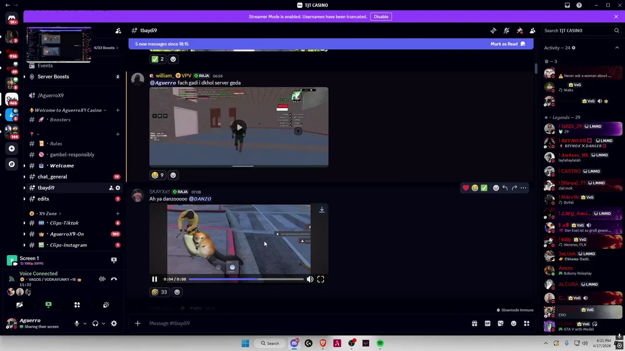Open the Threads icon in channel header
The width and height of the screenshot is (625, 351).
point(494,31)
